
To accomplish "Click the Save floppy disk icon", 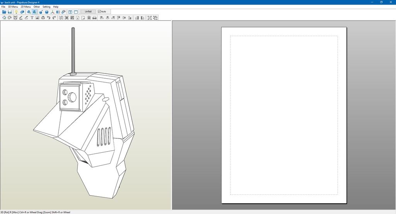I will tap(10, 12).
